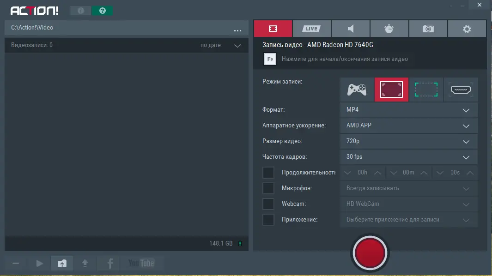
Task: Open the HD WebCam dropdown
Action: click(x=408, y=204)
